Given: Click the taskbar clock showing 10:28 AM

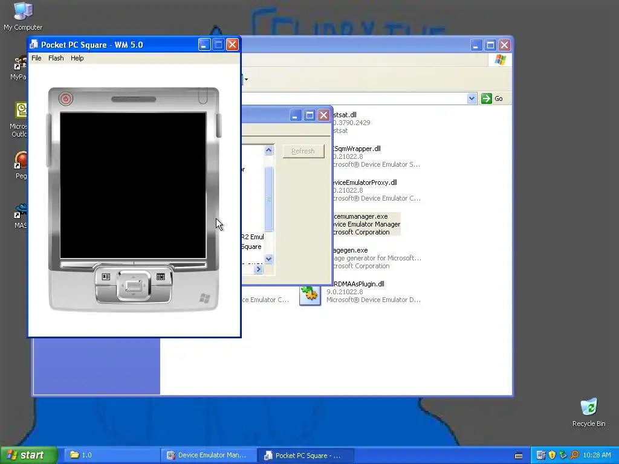Looking at the screenshot, I should tap(597, 456).
